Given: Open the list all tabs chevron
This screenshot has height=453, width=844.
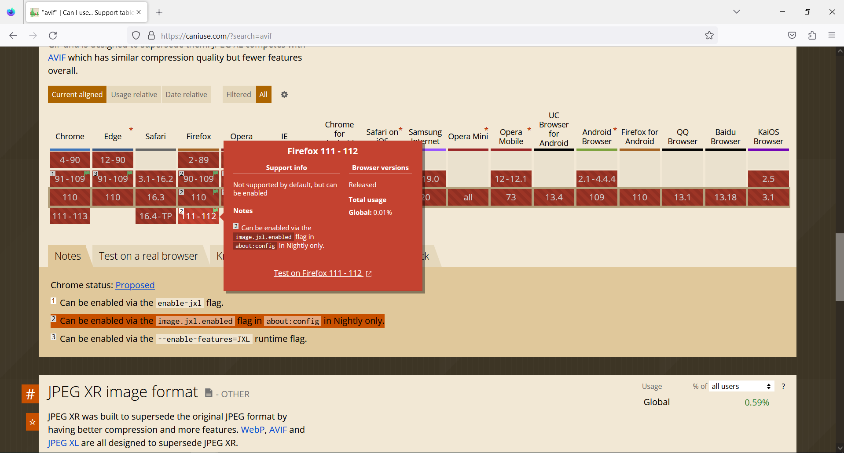Looking at the screenshot, I should (736, 12).
